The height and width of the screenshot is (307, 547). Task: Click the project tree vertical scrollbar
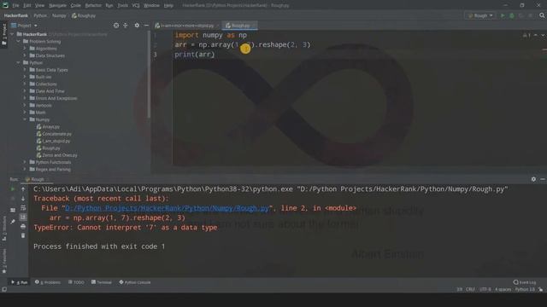[x=149, y=75]
